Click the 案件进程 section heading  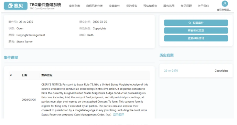click(x=11, y=58)
